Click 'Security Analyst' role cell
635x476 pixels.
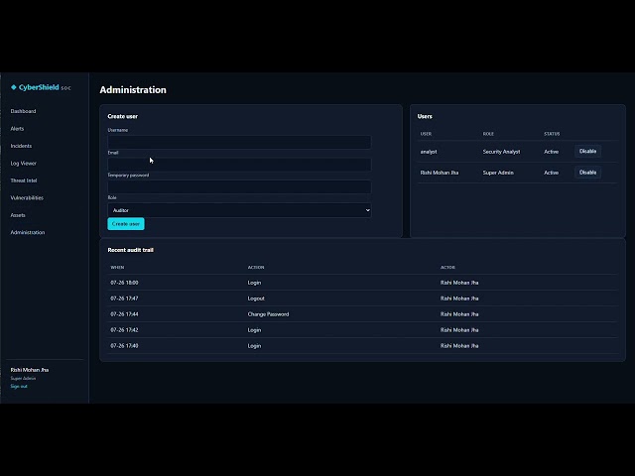(501, 152)
